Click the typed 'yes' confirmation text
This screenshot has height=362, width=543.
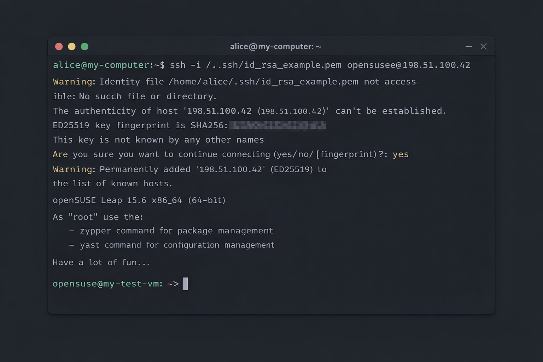pos(401,154)
